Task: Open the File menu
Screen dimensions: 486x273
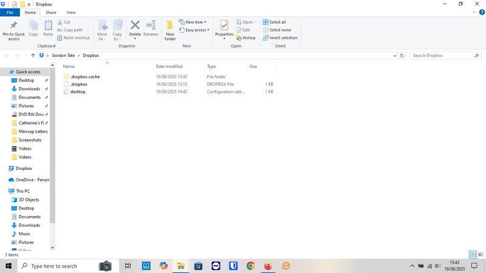Action: pyautogui.click(x=10, y=12)
